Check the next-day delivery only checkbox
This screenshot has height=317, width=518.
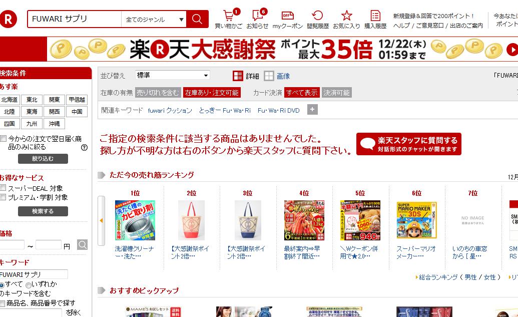(3, 139)
